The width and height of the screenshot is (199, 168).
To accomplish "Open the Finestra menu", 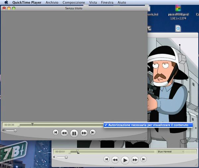I will 107,2.
